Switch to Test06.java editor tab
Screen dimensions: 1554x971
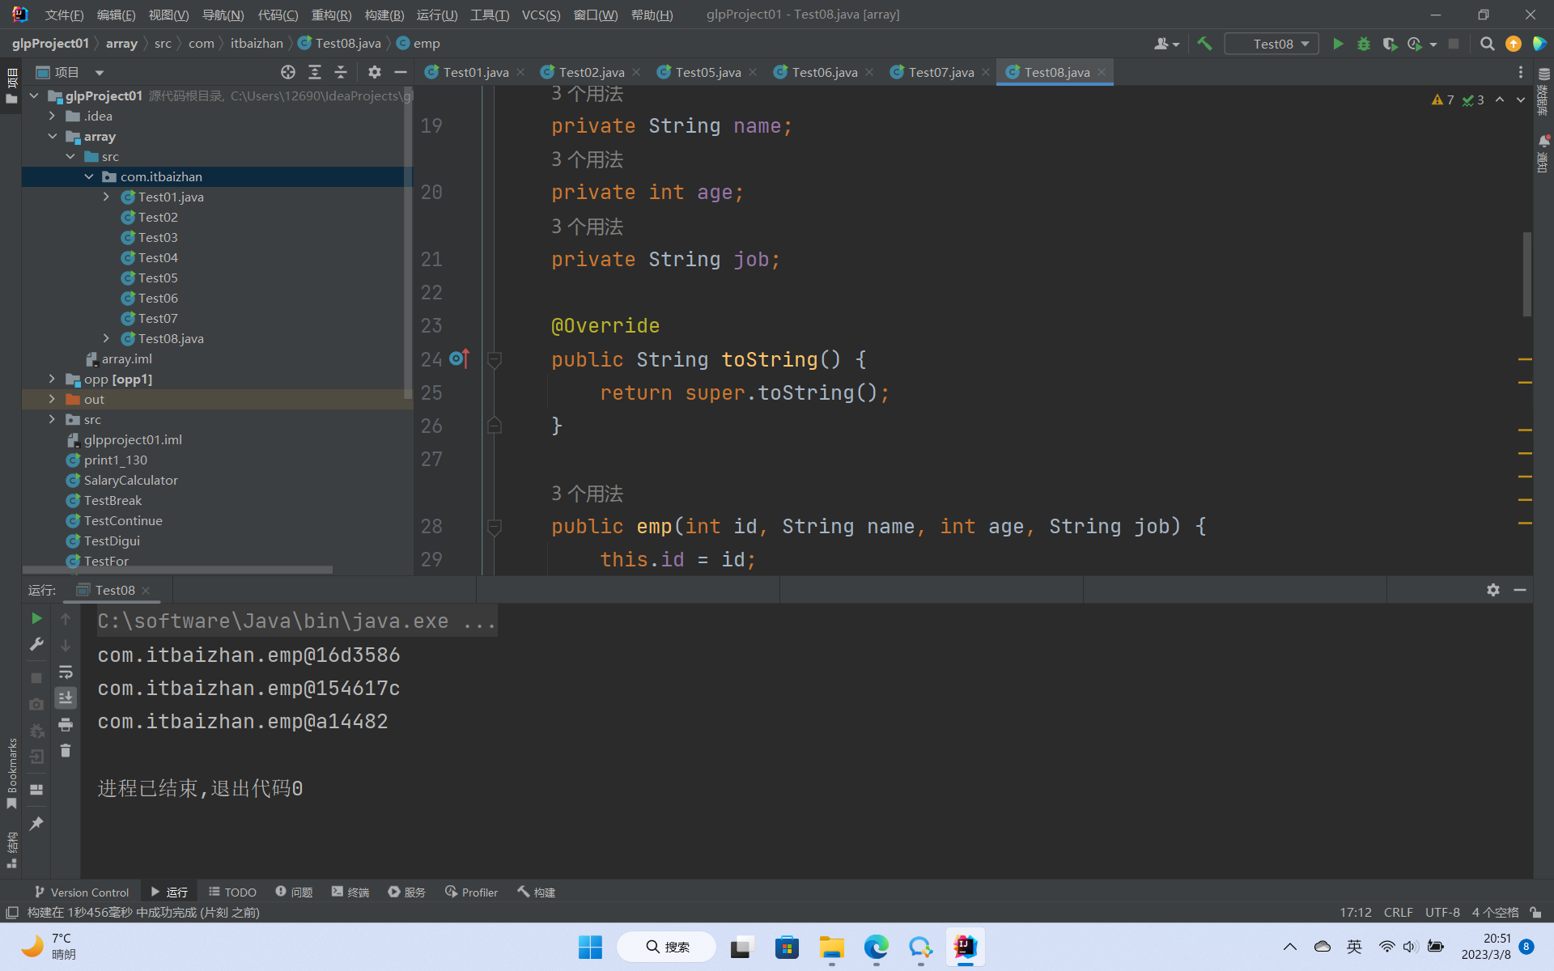coord(824,72)
